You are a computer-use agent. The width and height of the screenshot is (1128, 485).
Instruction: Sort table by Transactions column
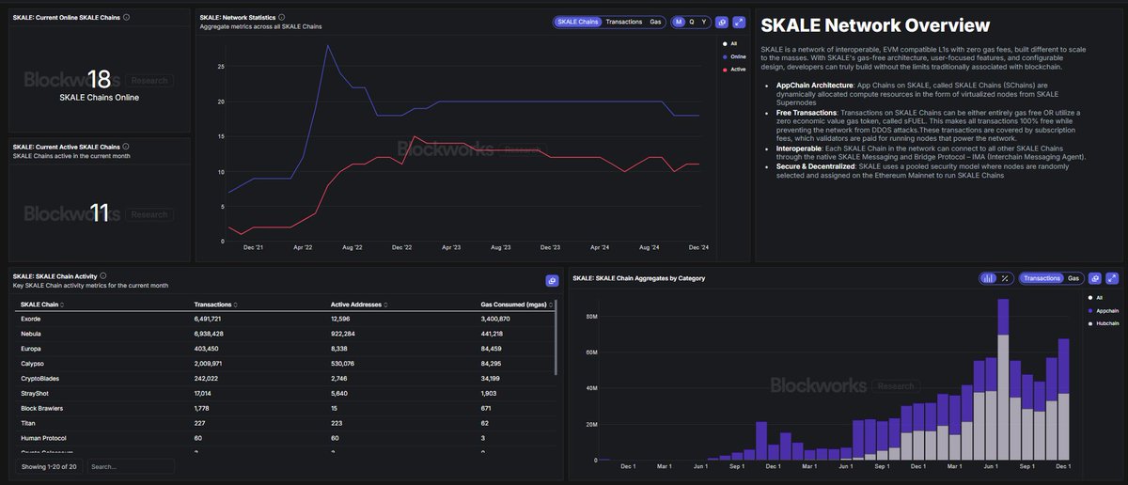[216, 305]
